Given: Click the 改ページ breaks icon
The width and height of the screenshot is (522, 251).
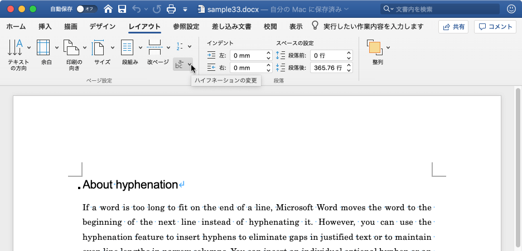Looking at the screenshot, I should (x=155, y=47).
